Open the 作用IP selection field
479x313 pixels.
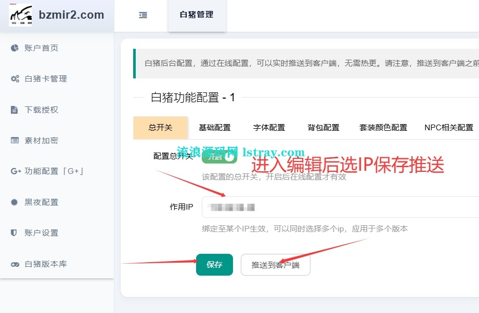pos(340,207)
